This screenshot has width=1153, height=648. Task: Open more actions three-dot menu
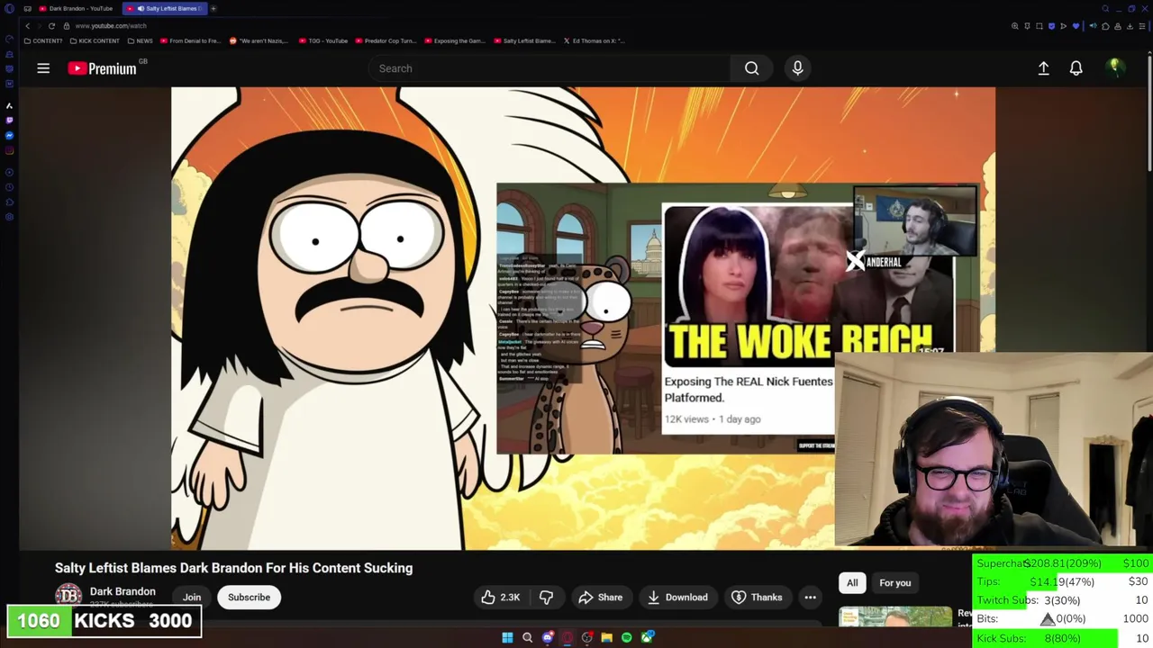pyautogui.click(x=810, y=598)
